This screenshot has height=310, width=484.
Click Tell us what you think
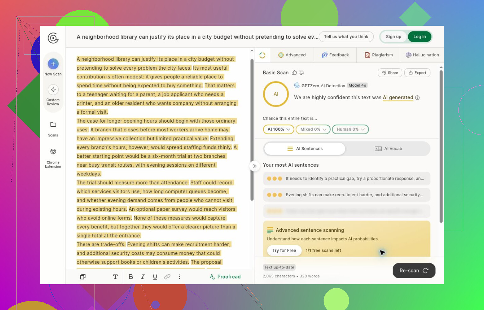point(346,37)
